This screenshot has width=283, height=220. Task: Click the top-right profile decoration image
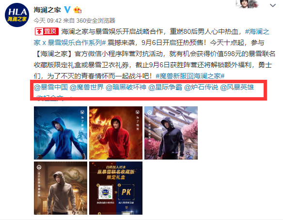tap(249, 4)
